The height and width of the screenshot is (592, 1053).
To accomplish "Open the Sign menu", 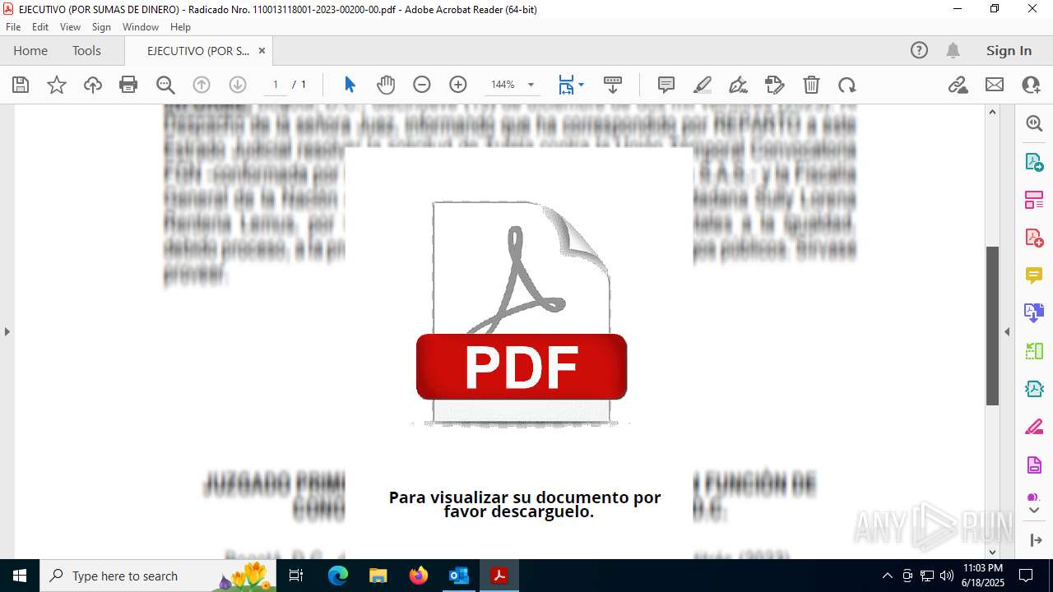I will tap(101, 27).
